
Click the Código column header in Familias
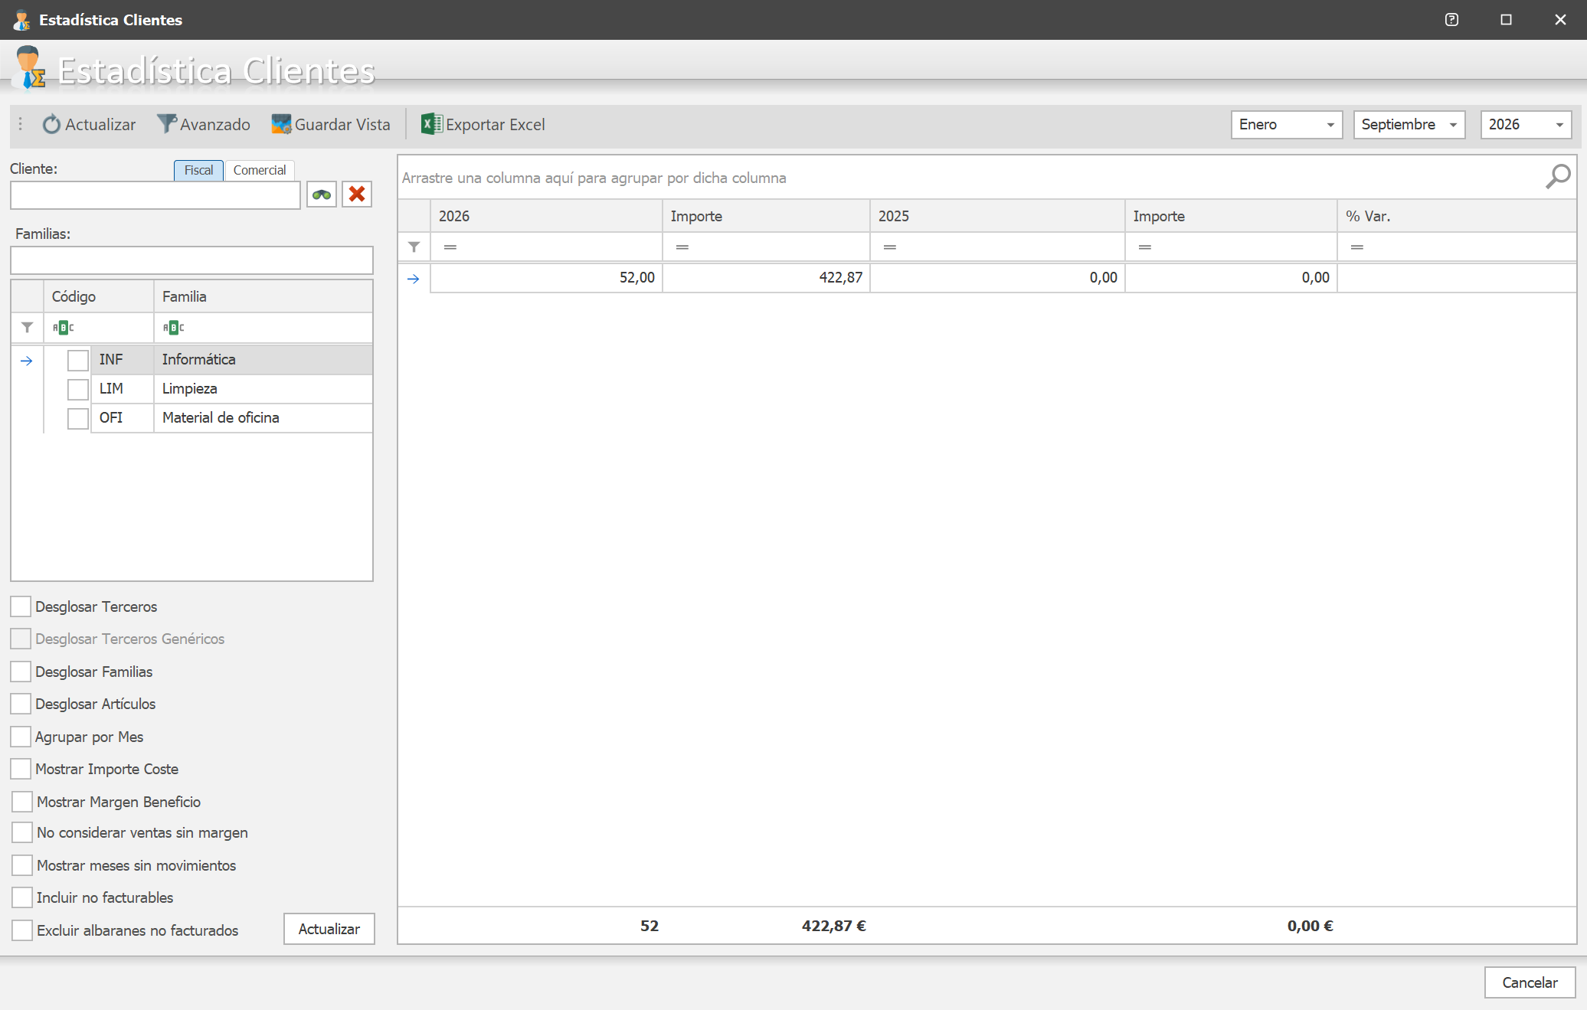pos(99,296)
